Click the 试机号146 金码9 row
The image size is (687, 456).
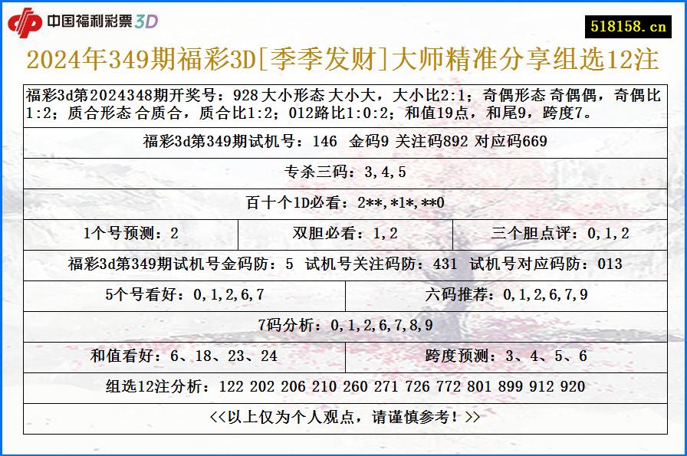pos(343,140)
